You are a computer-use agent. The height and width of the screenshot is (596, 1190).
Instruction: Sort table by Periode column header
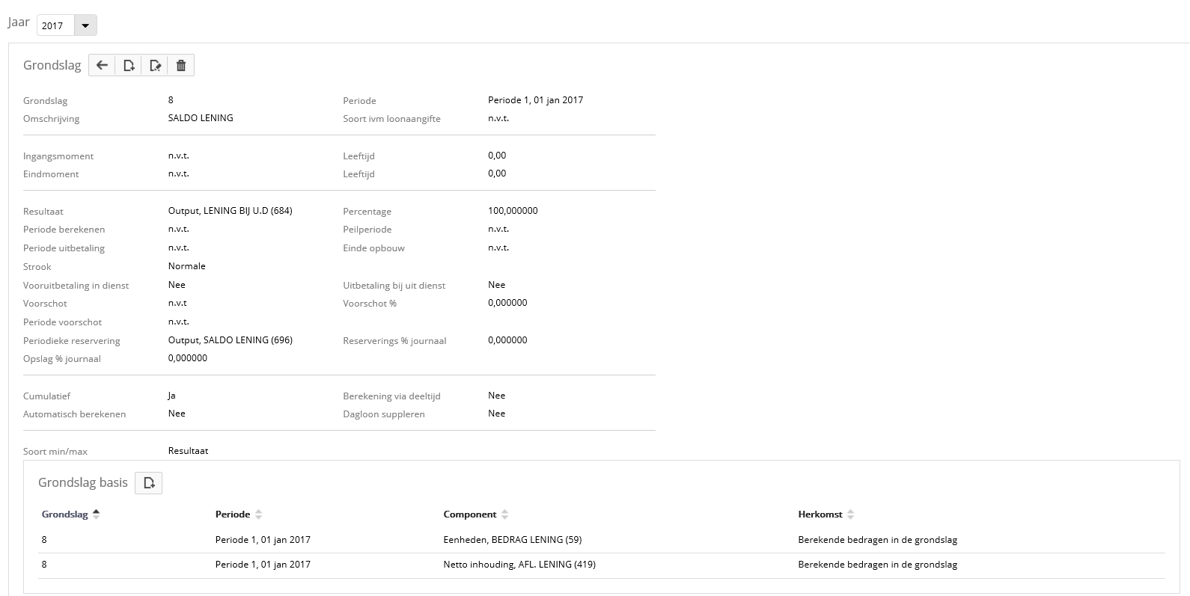[233, 514]
